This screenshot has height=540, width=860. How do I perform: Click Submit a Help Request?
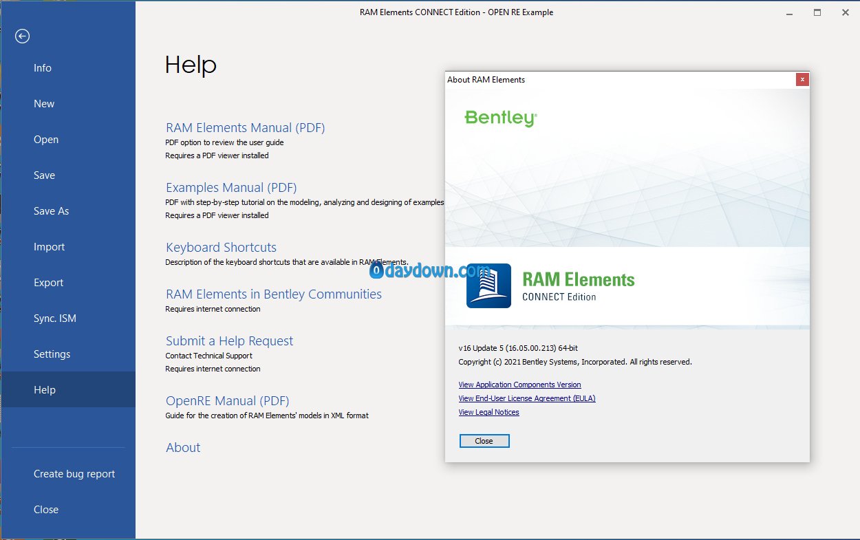tap(229, 341)
